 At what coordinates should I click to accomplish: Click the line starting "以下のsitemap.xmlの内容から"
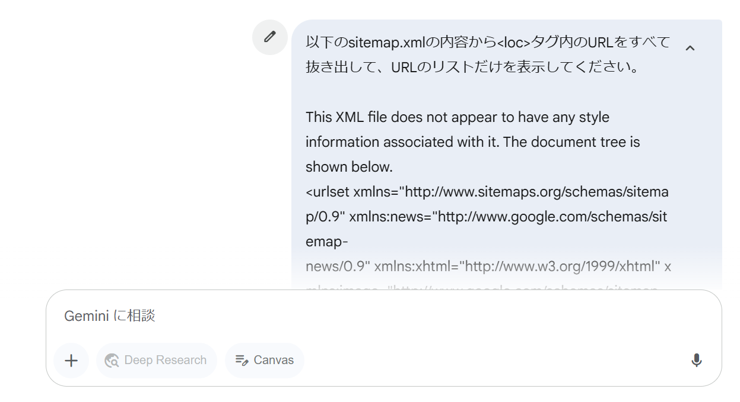488,43
